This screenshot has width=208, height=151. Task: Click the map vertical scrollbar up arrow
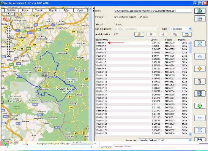click(90, 9)
